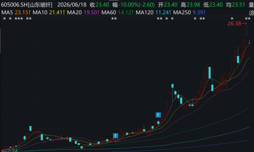The image size is (254, 152).
Task: Click the MA120 11.24 indicator label
Action: (x=154, y=12)
